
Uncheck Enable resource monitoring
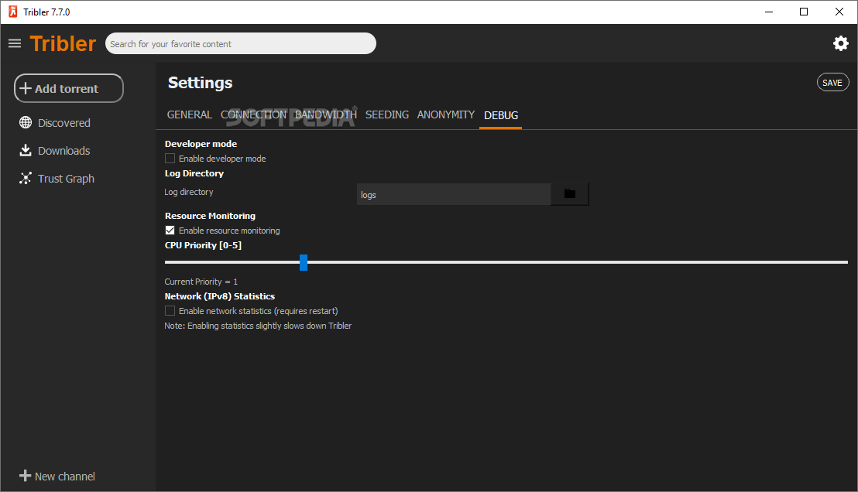170,231
